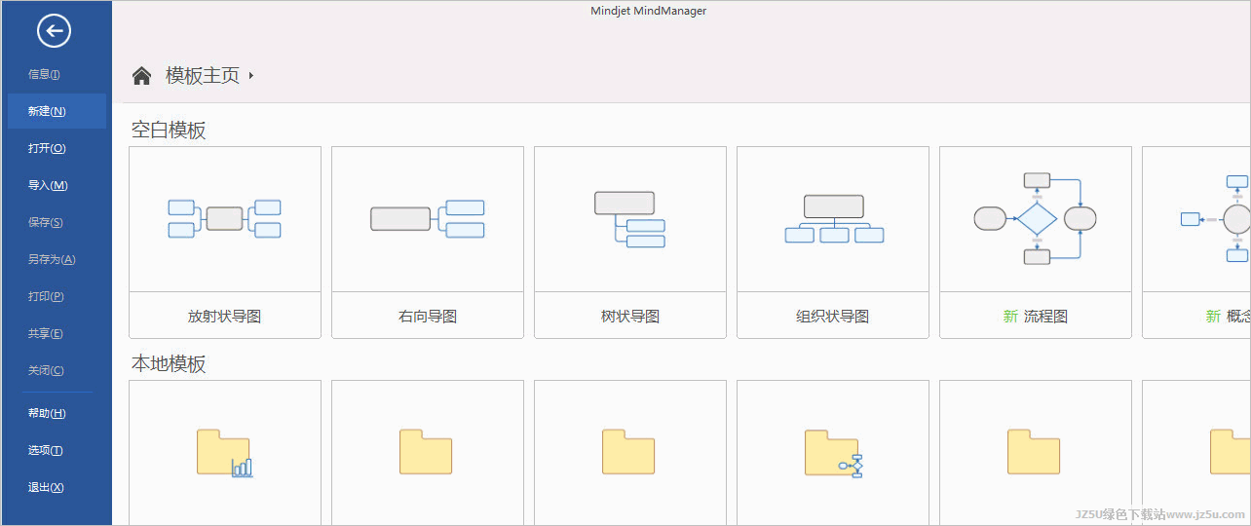Select the 流程图 flowchart template icon
Viewport: 1251px width, 526px height.
(x=1036, y=218)
